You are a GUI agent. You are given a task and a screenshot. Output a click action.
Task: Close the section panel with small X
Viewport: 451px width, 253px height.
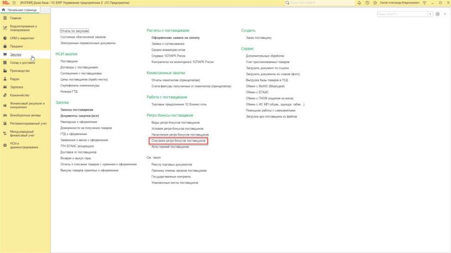coord(445,14)
